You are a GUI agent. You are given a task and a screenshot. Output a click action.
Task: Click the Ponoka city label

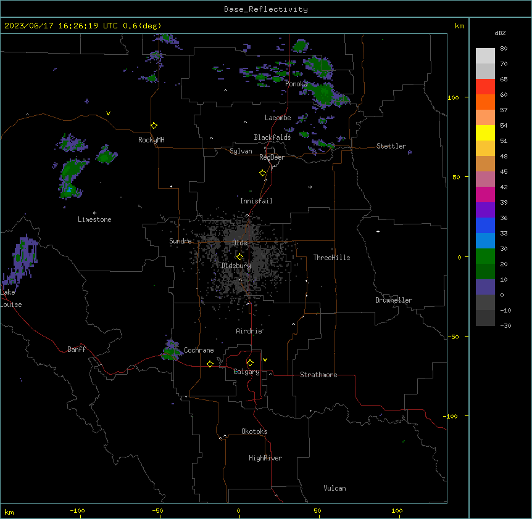click(296, 84)
